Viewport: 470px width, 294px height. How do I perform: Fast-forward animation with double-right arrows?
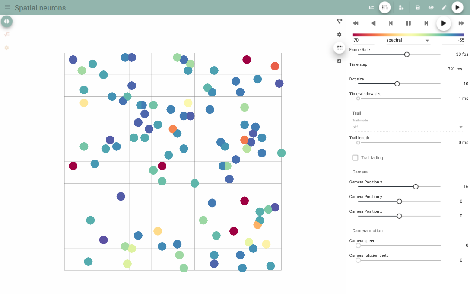point(461,23)
